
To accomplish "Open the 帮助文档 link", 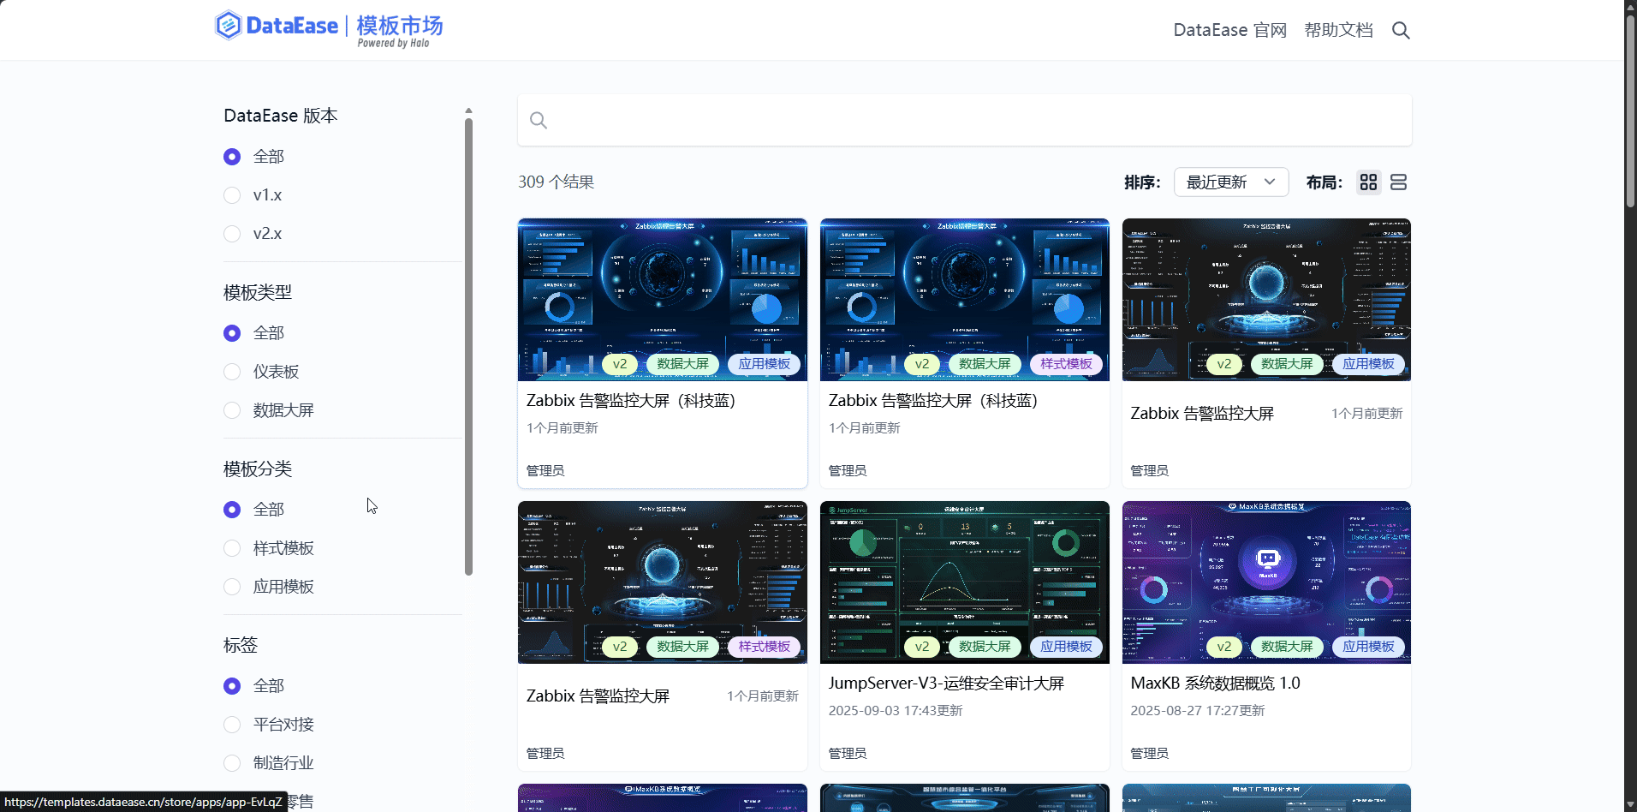I will [x=1338, y=31].
